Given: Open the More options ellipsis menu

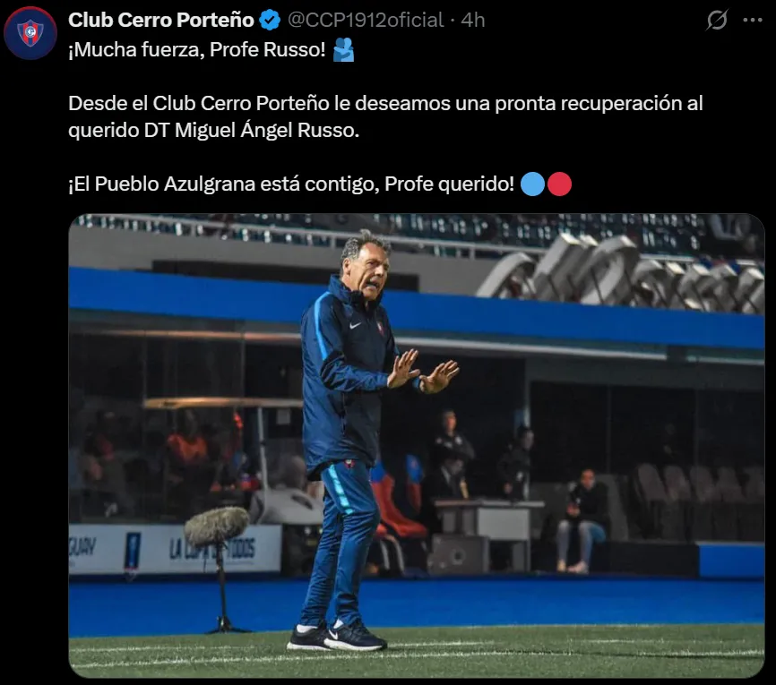Looking at the screenshot, I should (753, 20).
